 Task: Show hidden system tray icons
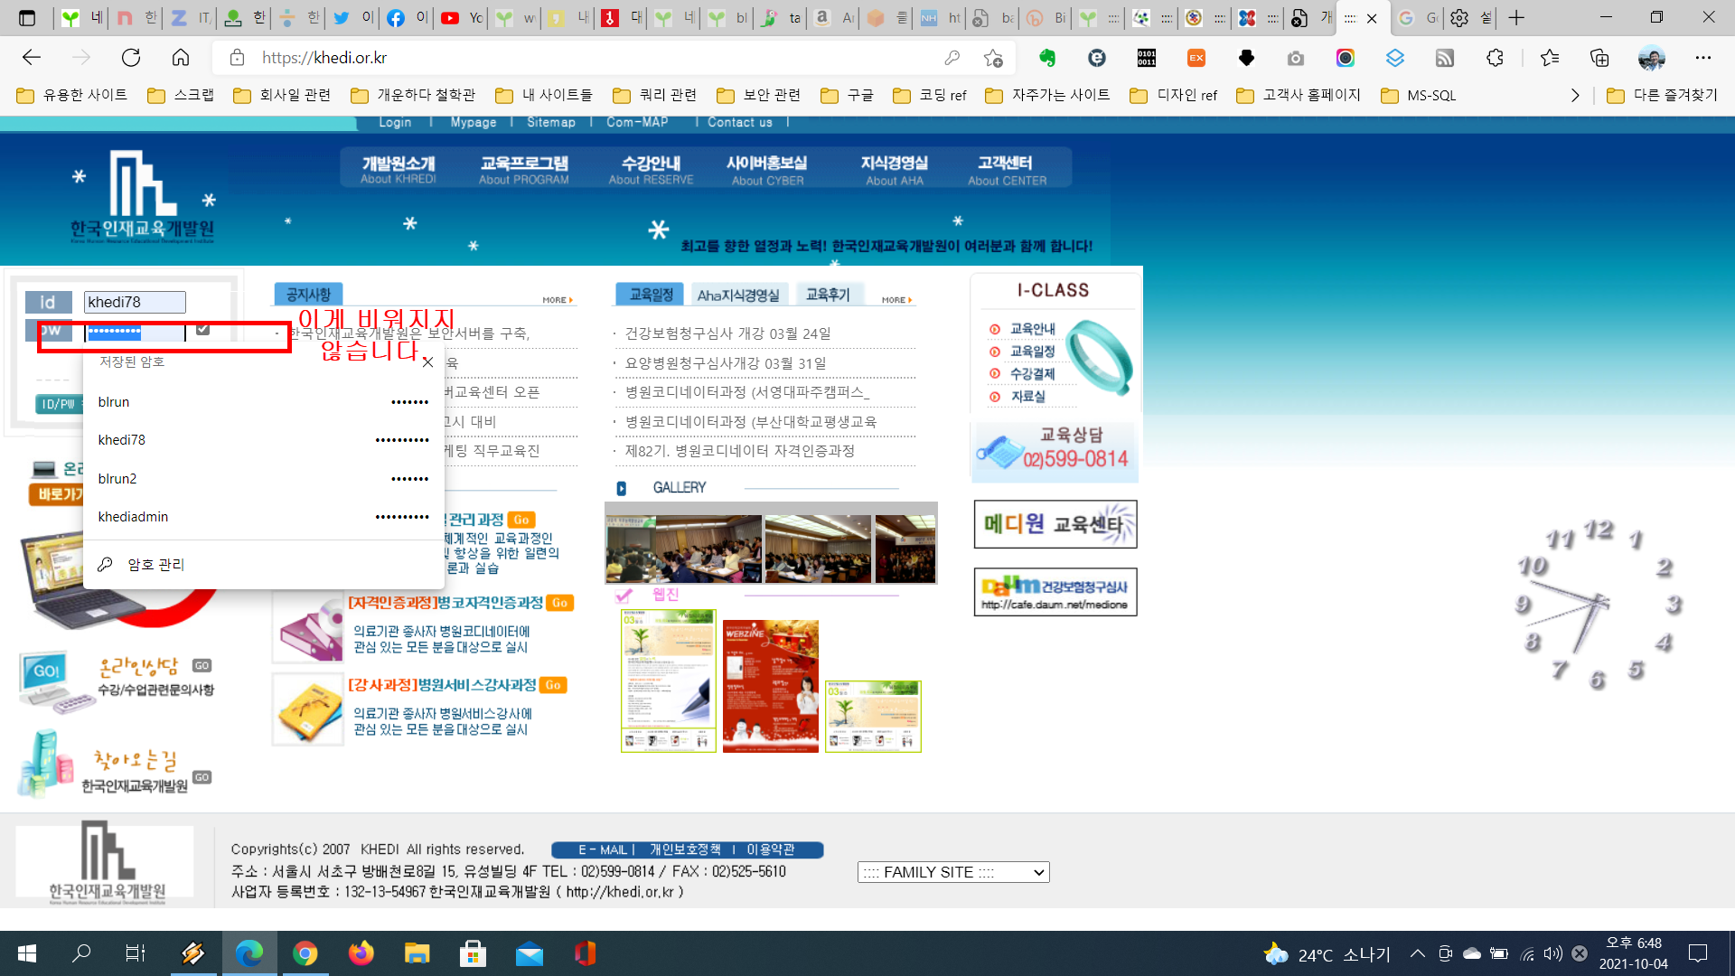[1417, 953]
